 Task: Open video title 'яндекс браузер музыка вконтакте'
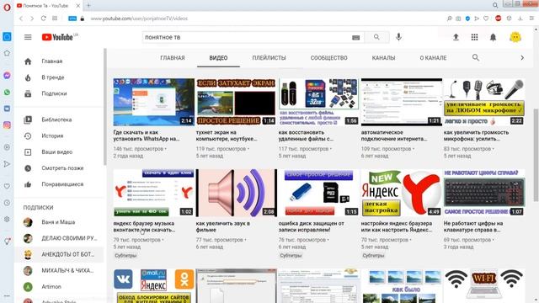click(x=144, y=226)
